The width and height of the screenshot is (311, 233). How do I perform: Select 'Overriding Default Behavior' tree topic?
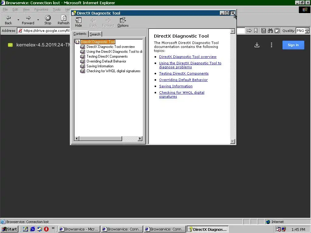[106, 61]
